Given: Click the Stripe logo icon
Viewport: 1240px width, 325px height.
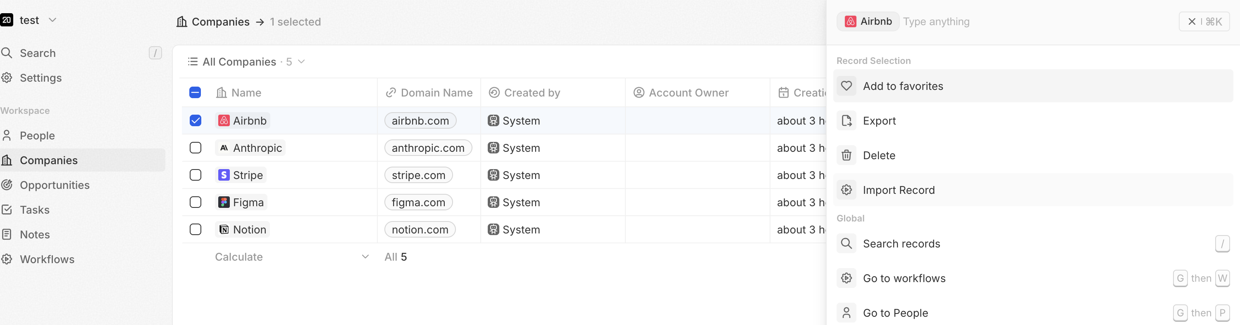Looking at the screenshot, I should tap(224, 175).
